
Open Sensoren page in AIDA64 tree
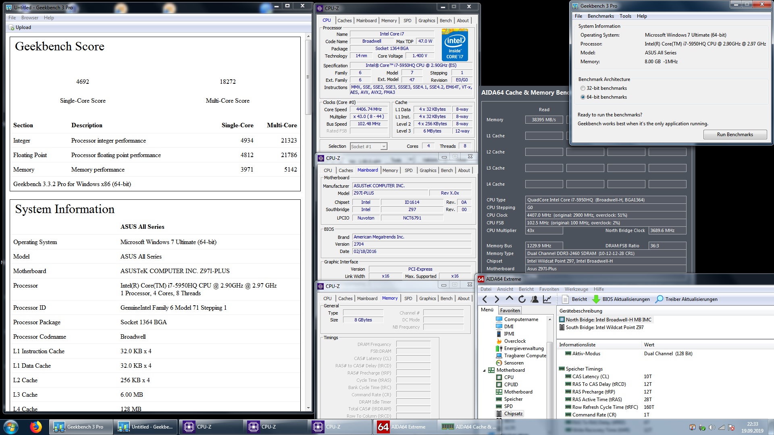point(509,362)
